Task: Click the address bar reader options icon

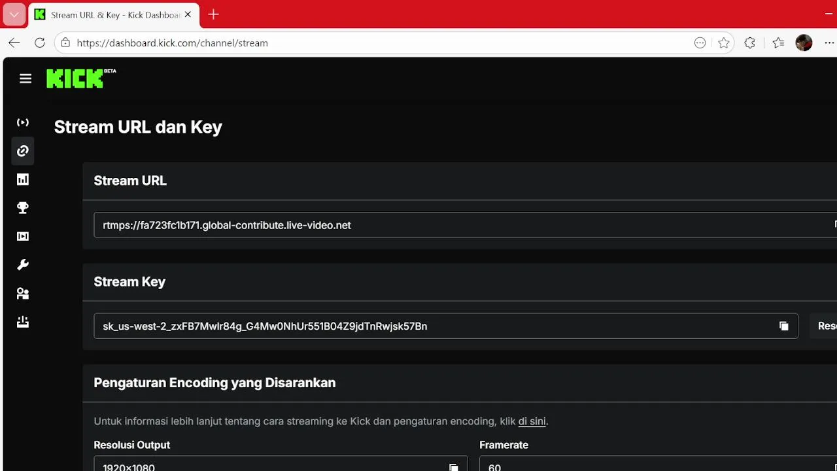Action: click(x=700, y=43)
